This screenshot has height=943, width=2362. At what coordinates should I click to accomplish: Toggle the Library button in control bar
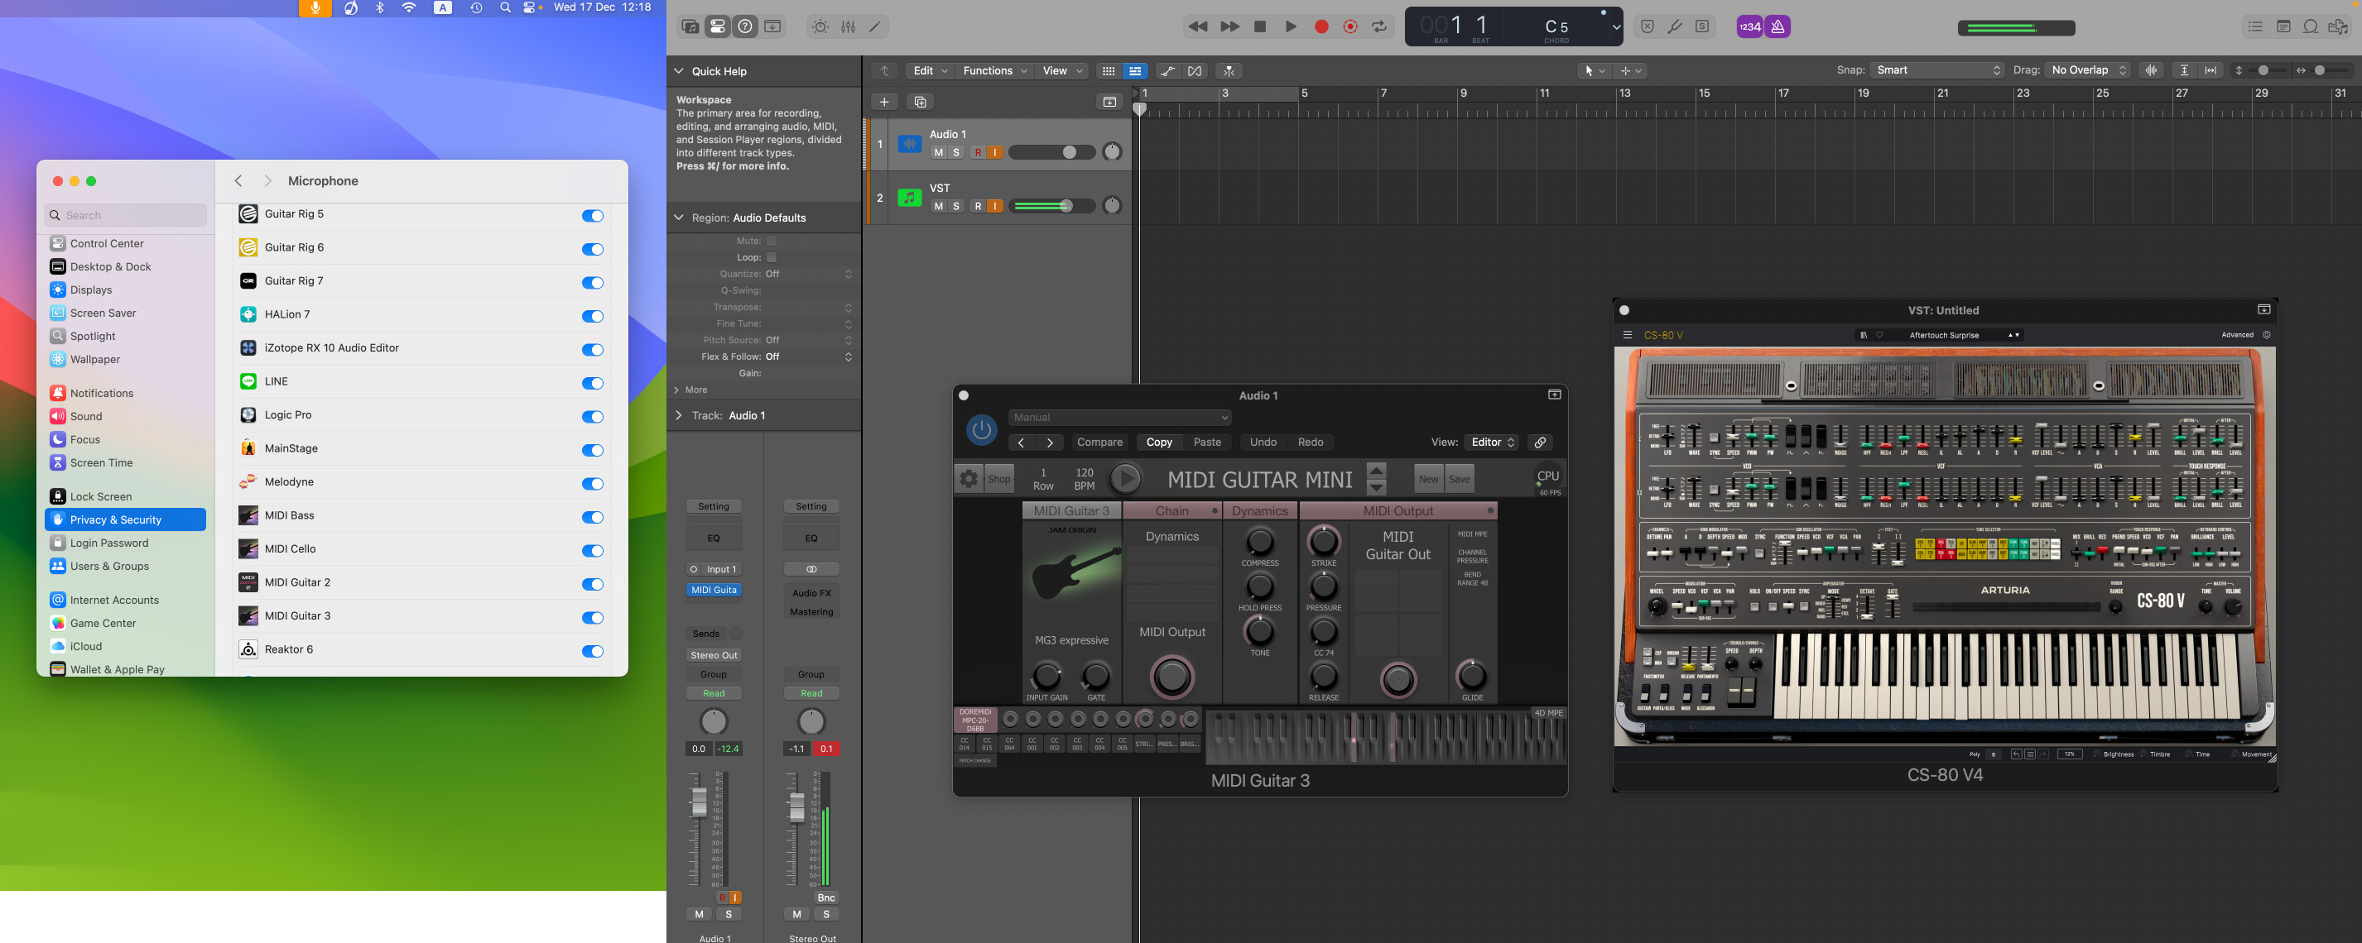click(690, 26)
